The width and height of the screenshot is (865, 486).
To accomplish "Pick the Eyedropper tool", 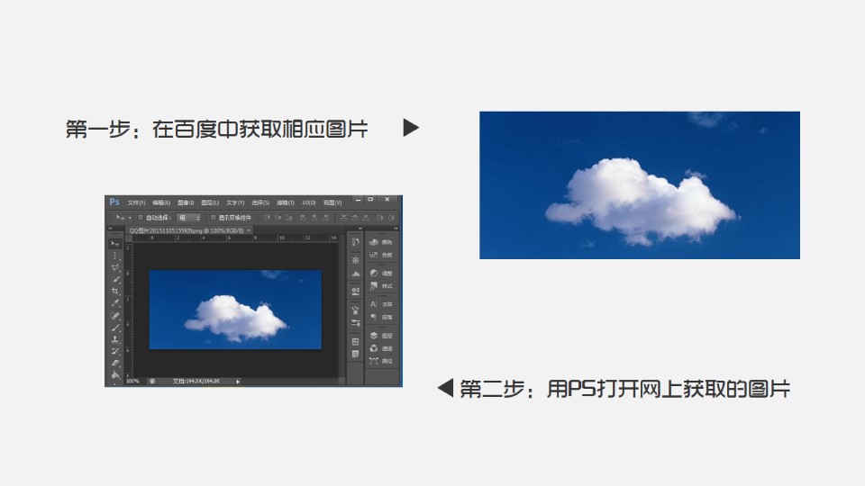I will tap(115, 303).
